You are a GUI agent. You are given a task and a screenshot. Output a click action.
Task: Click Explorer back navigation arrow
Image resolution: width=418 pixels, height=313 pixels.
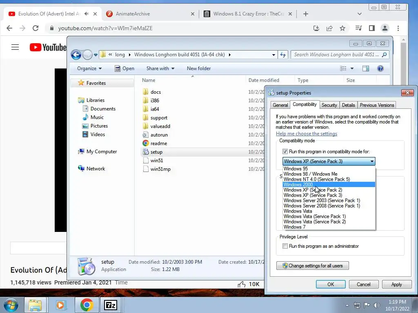click(76, 55)
